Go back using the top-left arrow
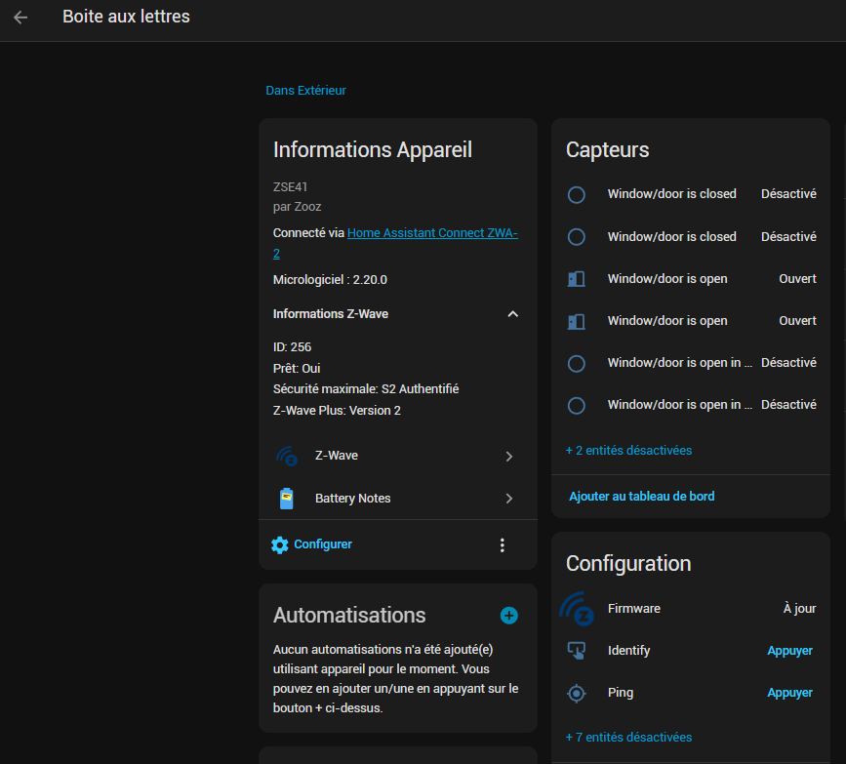The height and width of the screenshot is (764, 846). click(x=20, y=18)
